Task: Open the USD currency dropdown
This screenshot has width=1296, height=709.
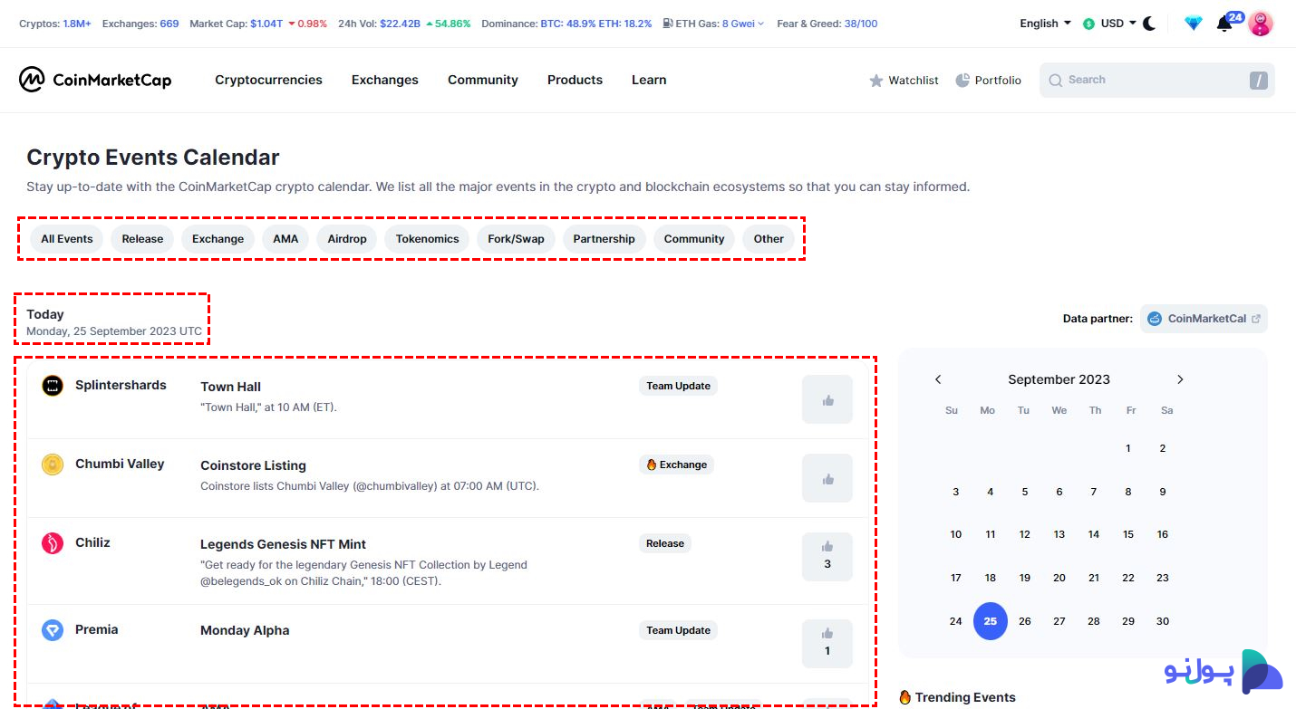Action: pos(1109,24)
